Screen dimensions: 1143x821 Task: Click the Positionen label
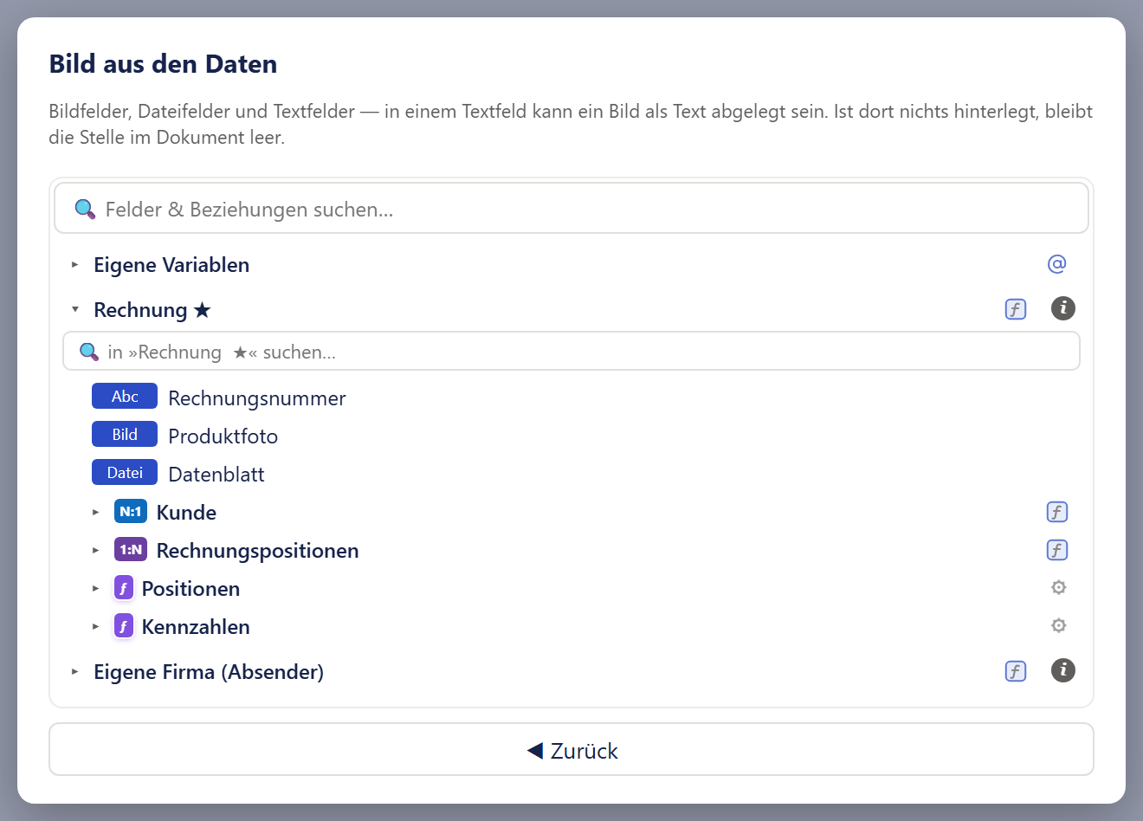click(190, 589)
